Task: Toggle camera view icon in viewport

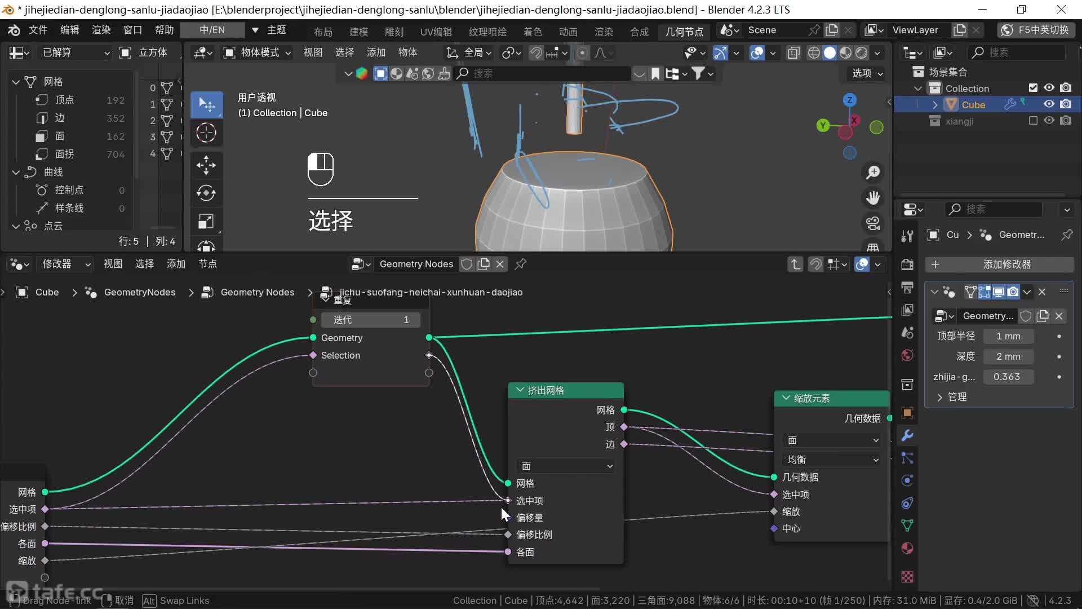Action: (x=873, y=223)
